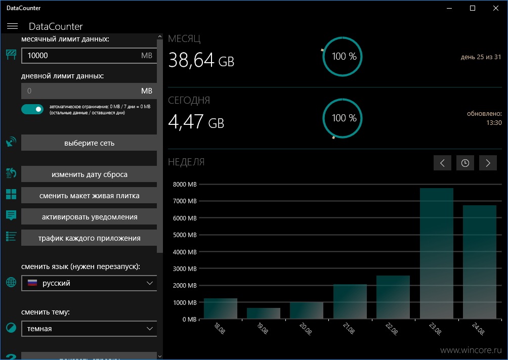Click the 18.08 bar in weekly chart
Screen dimensions: 508x360
coord(220,308)
